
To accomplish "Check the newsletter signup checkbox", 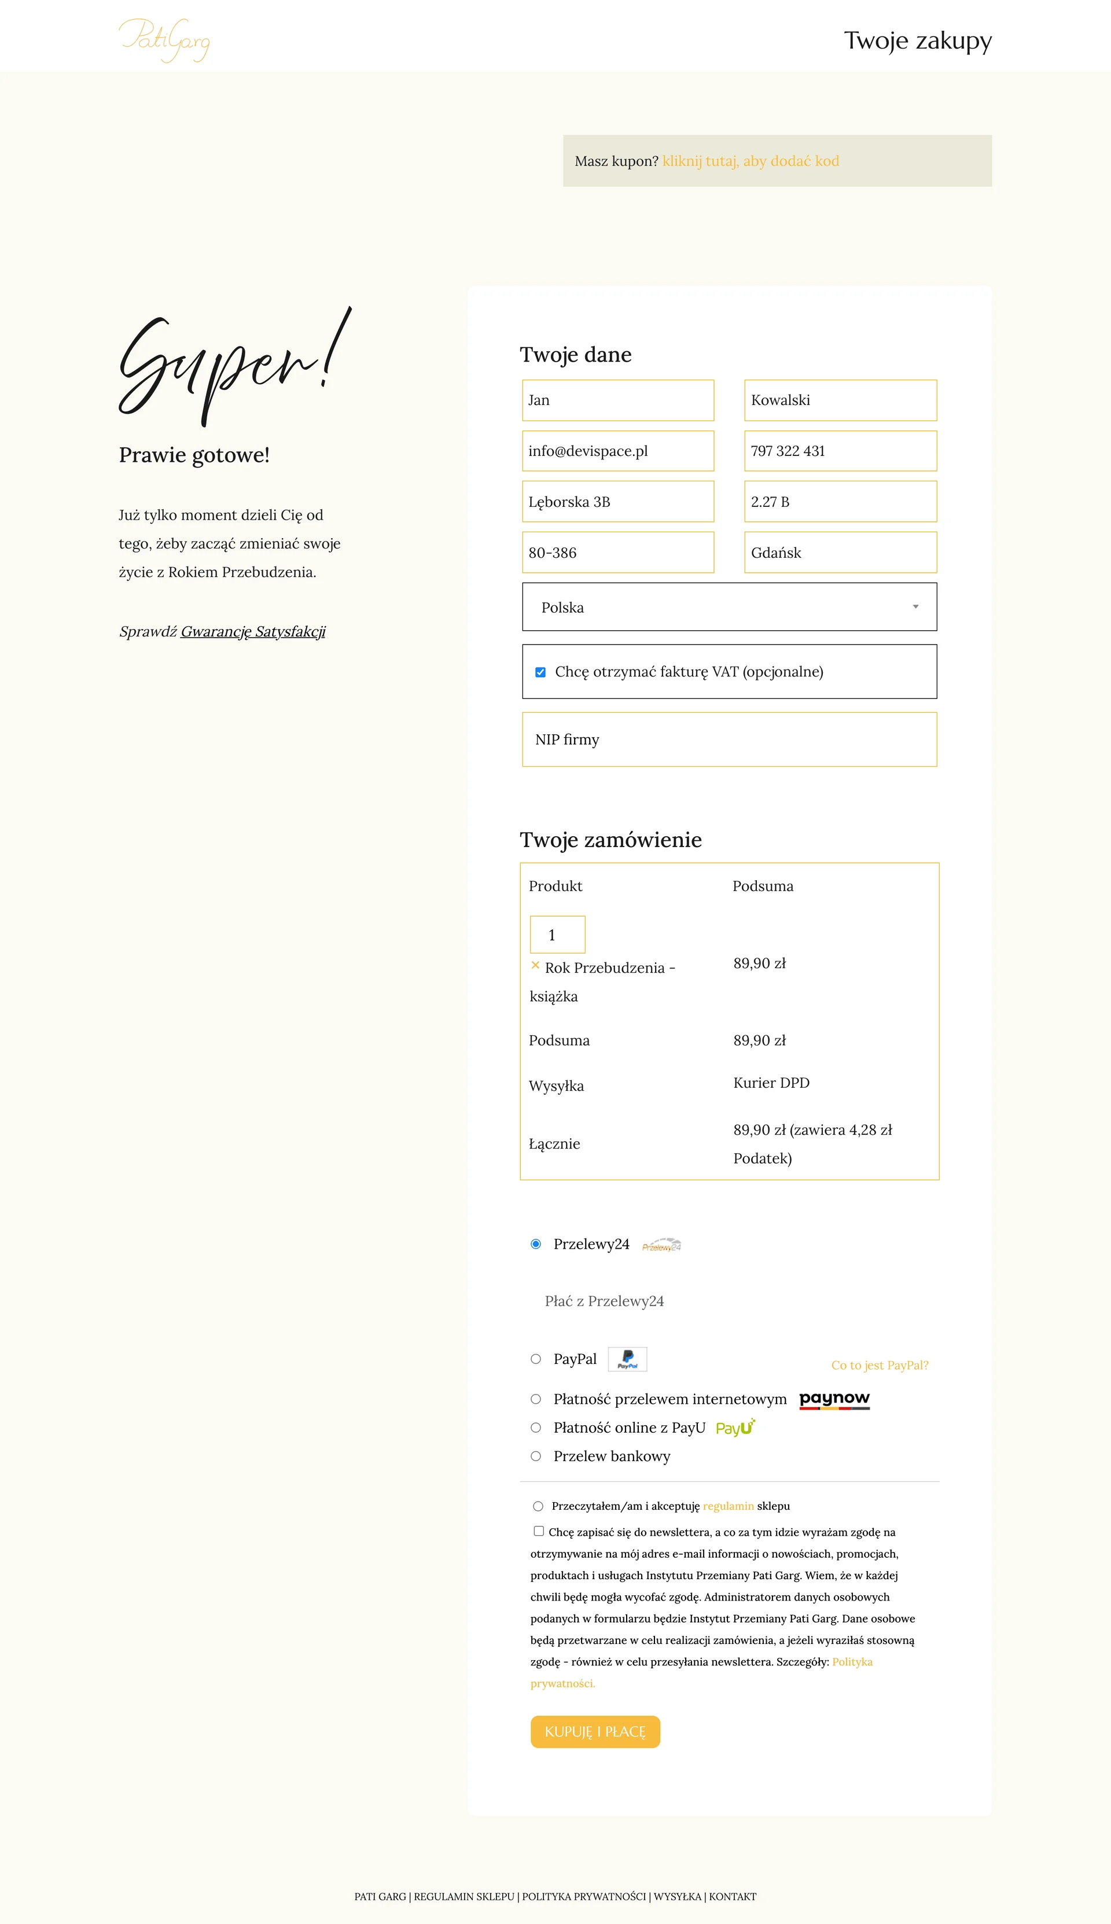I will 539,1531.
